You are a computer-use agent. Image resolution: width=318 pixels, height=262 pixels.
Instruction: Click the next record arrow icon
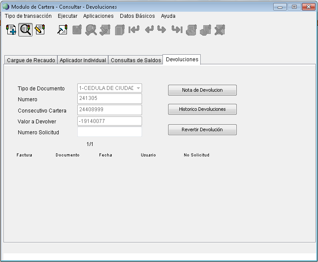point(162,30)
